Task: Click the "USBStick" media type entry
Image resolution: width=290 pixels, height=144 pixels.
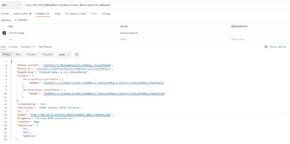Action: click(29, 136)
